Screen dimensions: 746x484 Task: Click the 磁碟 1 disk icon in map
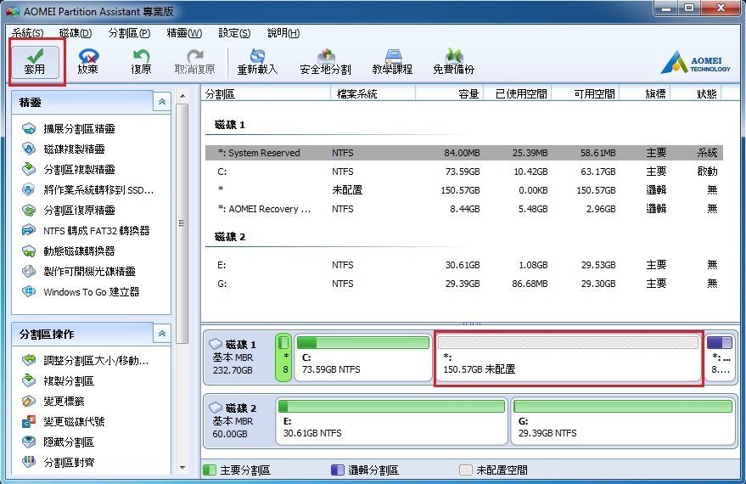(216, 344)
